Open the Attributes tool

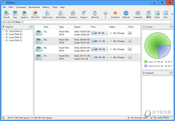pos(61,14)
